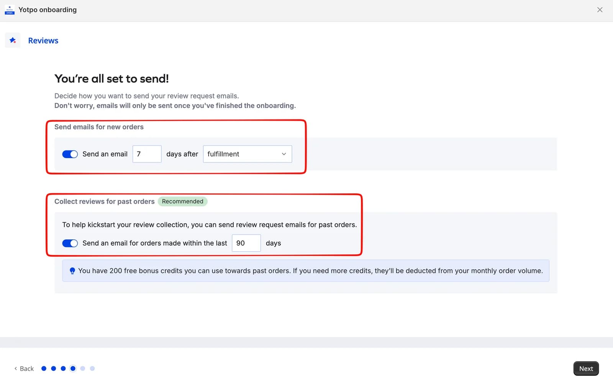Viewport: 613px width, 383px height.
Task: Jump to second progress dot
Action: (54, 368)
